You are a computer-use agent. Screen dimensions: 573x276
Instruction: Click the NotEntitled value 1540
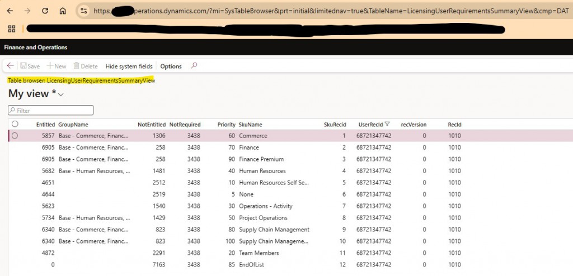click(159, 206)
